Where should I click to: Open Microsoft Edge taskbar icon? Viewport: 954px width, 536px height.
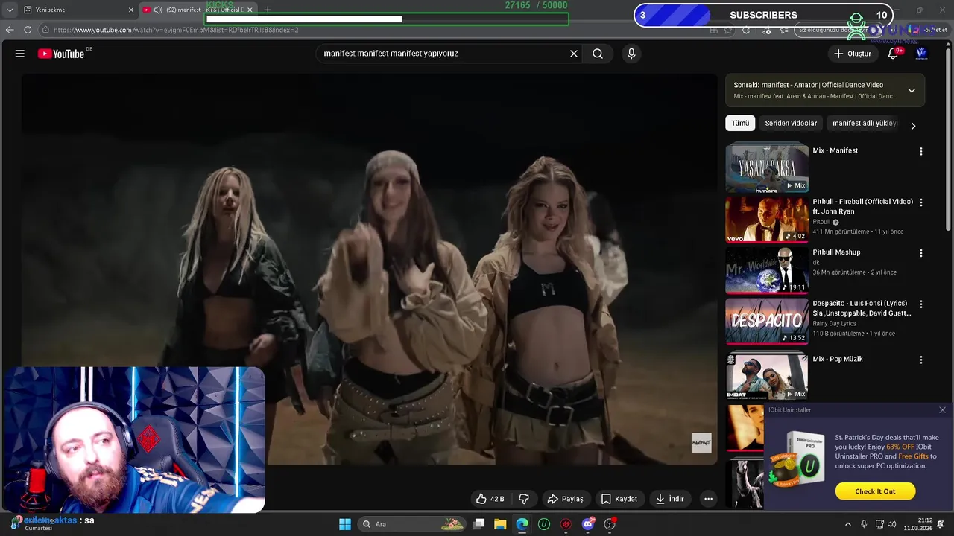pos(522,524)
